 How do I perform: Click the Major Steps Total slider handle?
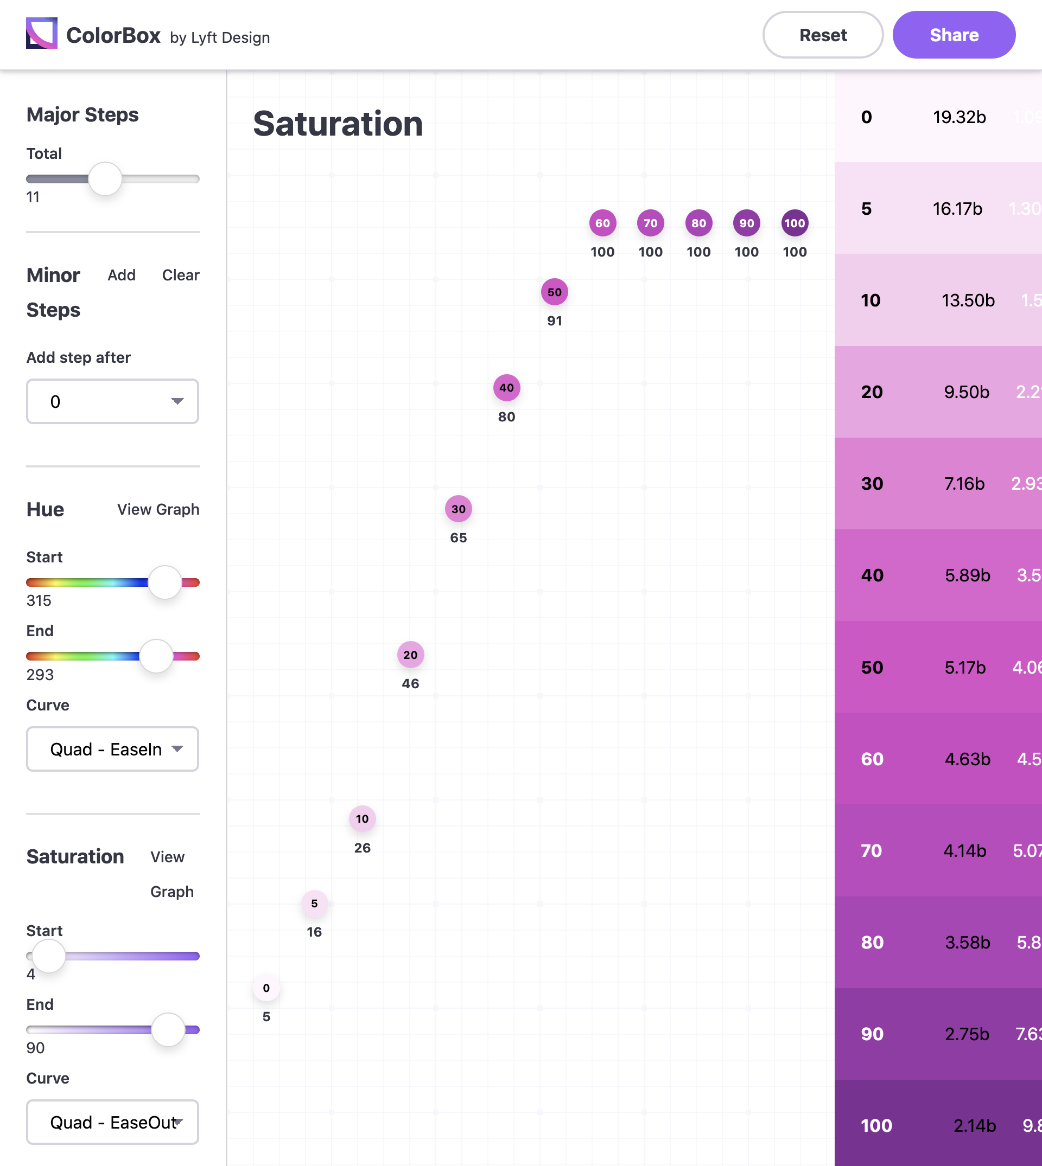point(105,178)
